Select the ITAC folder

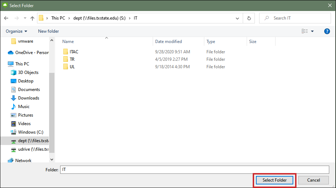tap(74, 52)
